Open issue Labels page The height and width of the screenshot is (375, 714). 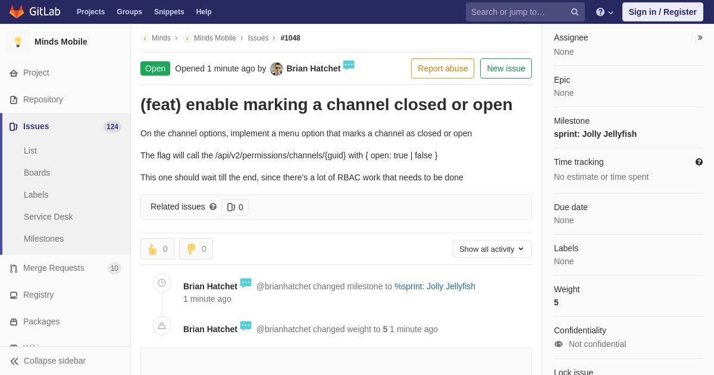(36, 195)
